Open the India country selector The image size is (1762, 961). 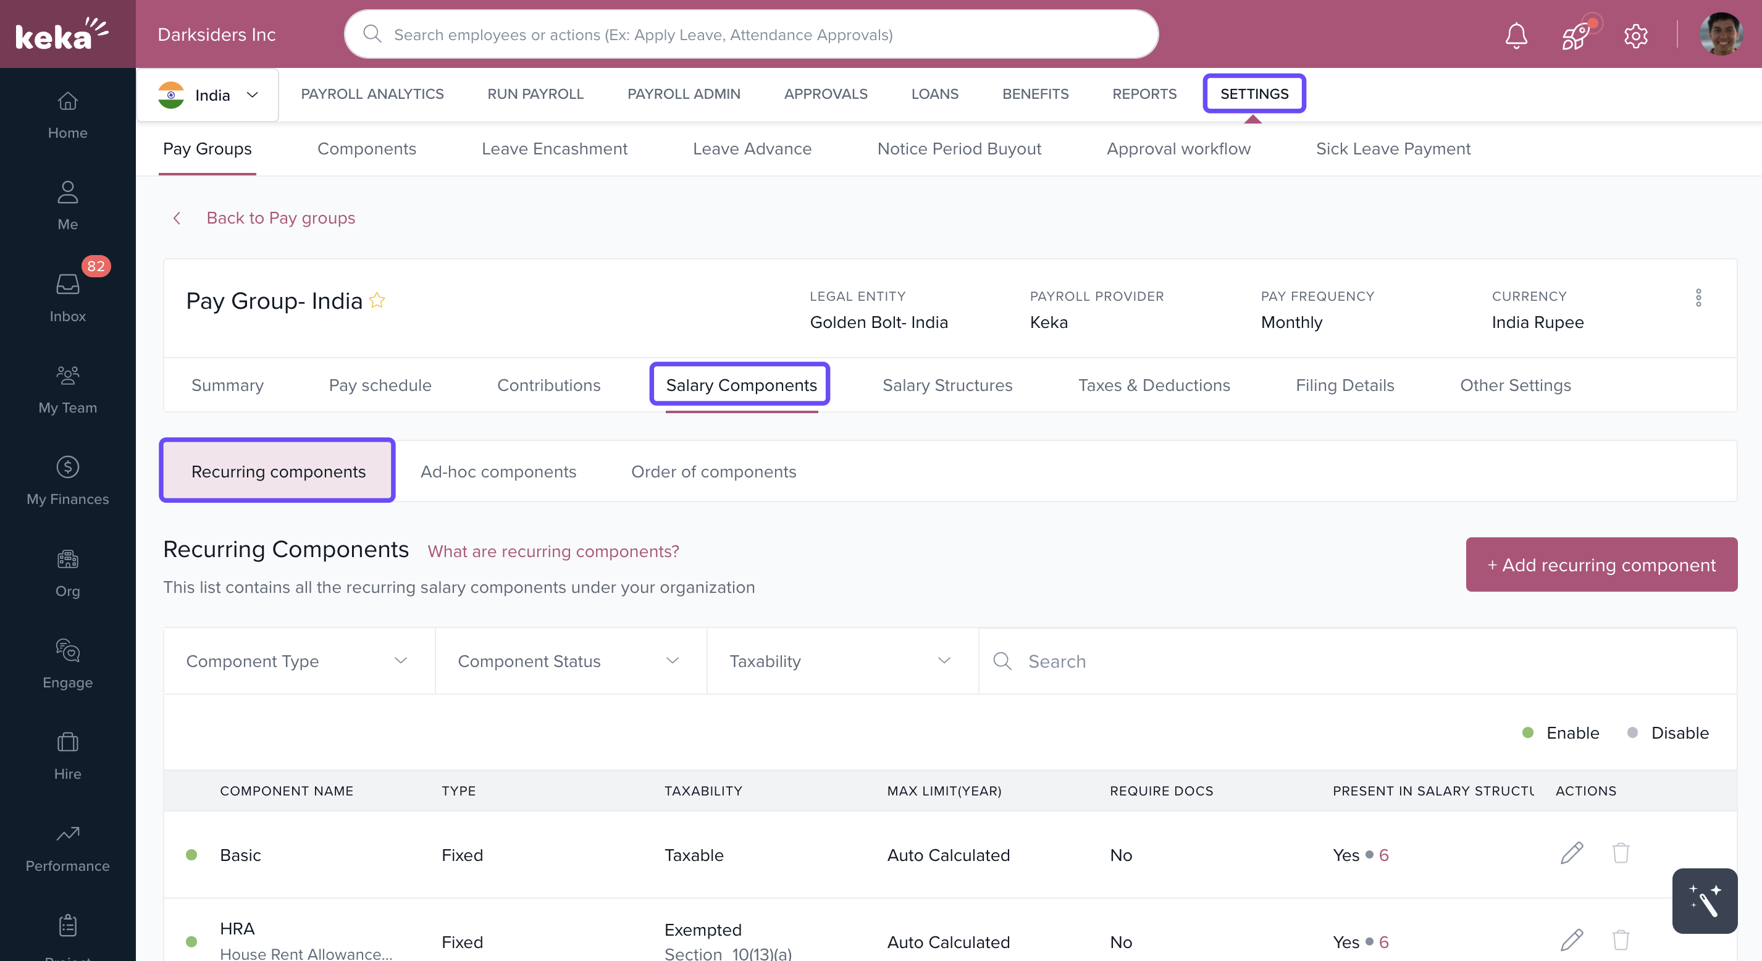click(x=209, y=95)
